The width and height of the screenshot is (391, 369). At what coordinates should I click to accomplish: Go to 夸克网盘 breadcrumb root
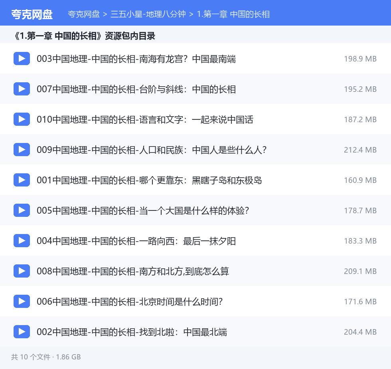[84, 14]
